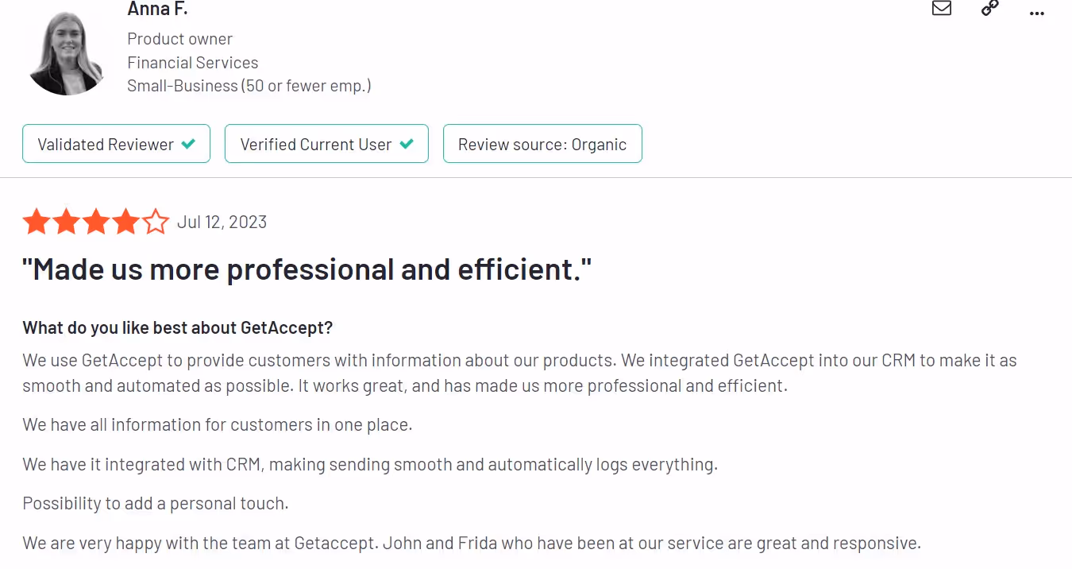Click the checkmark in Verified Current User badge
Image resolution: width=1072 pixels, height=569 pixels.
pyautogui.click(x=407, y=144)
